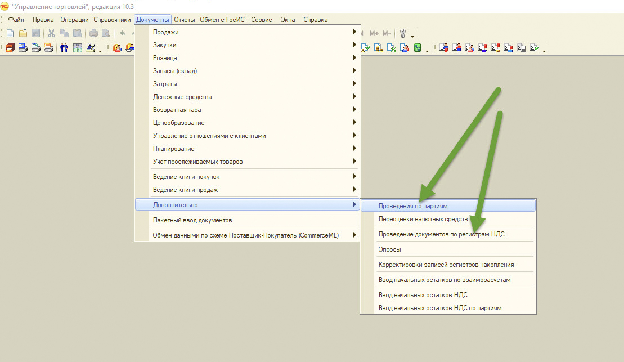Image resolution: width=624 pixels, height=362 pixels.
Task: Click the M- memory subtract button
Action: [x=387, y=33]
